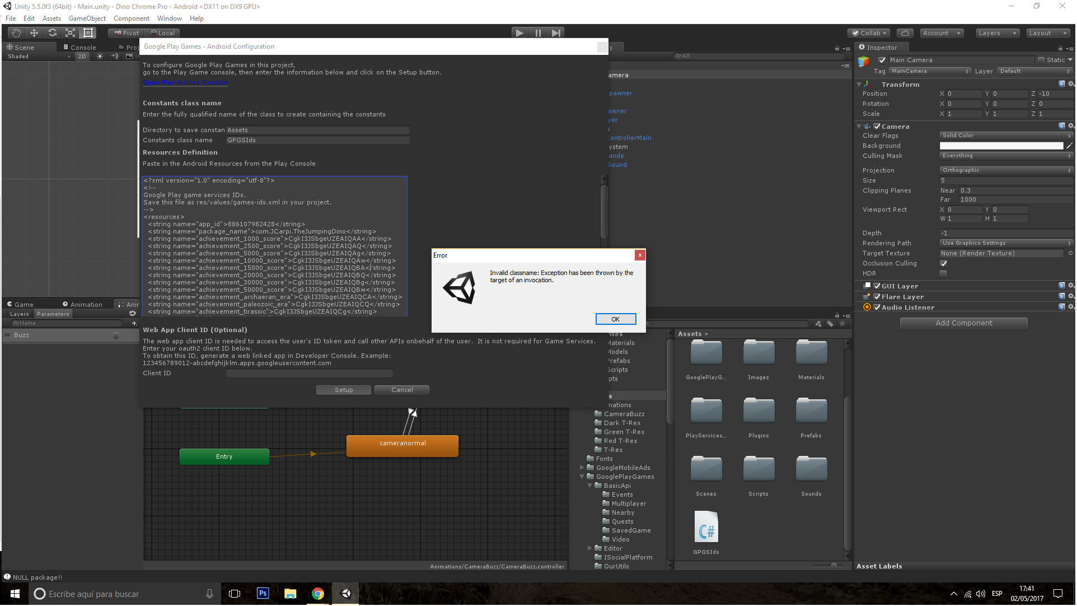Click Project search by type icon
This screenshot has width=1077, height=606.
tap(818, 324)
